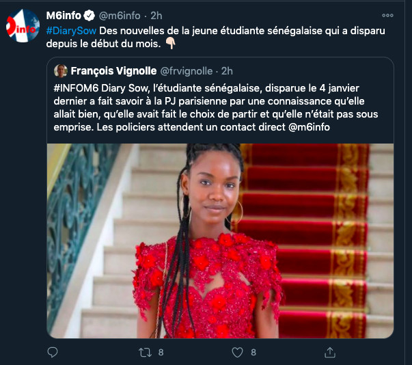
Task: Click the M6info display name
Action: tap(64, 15)
